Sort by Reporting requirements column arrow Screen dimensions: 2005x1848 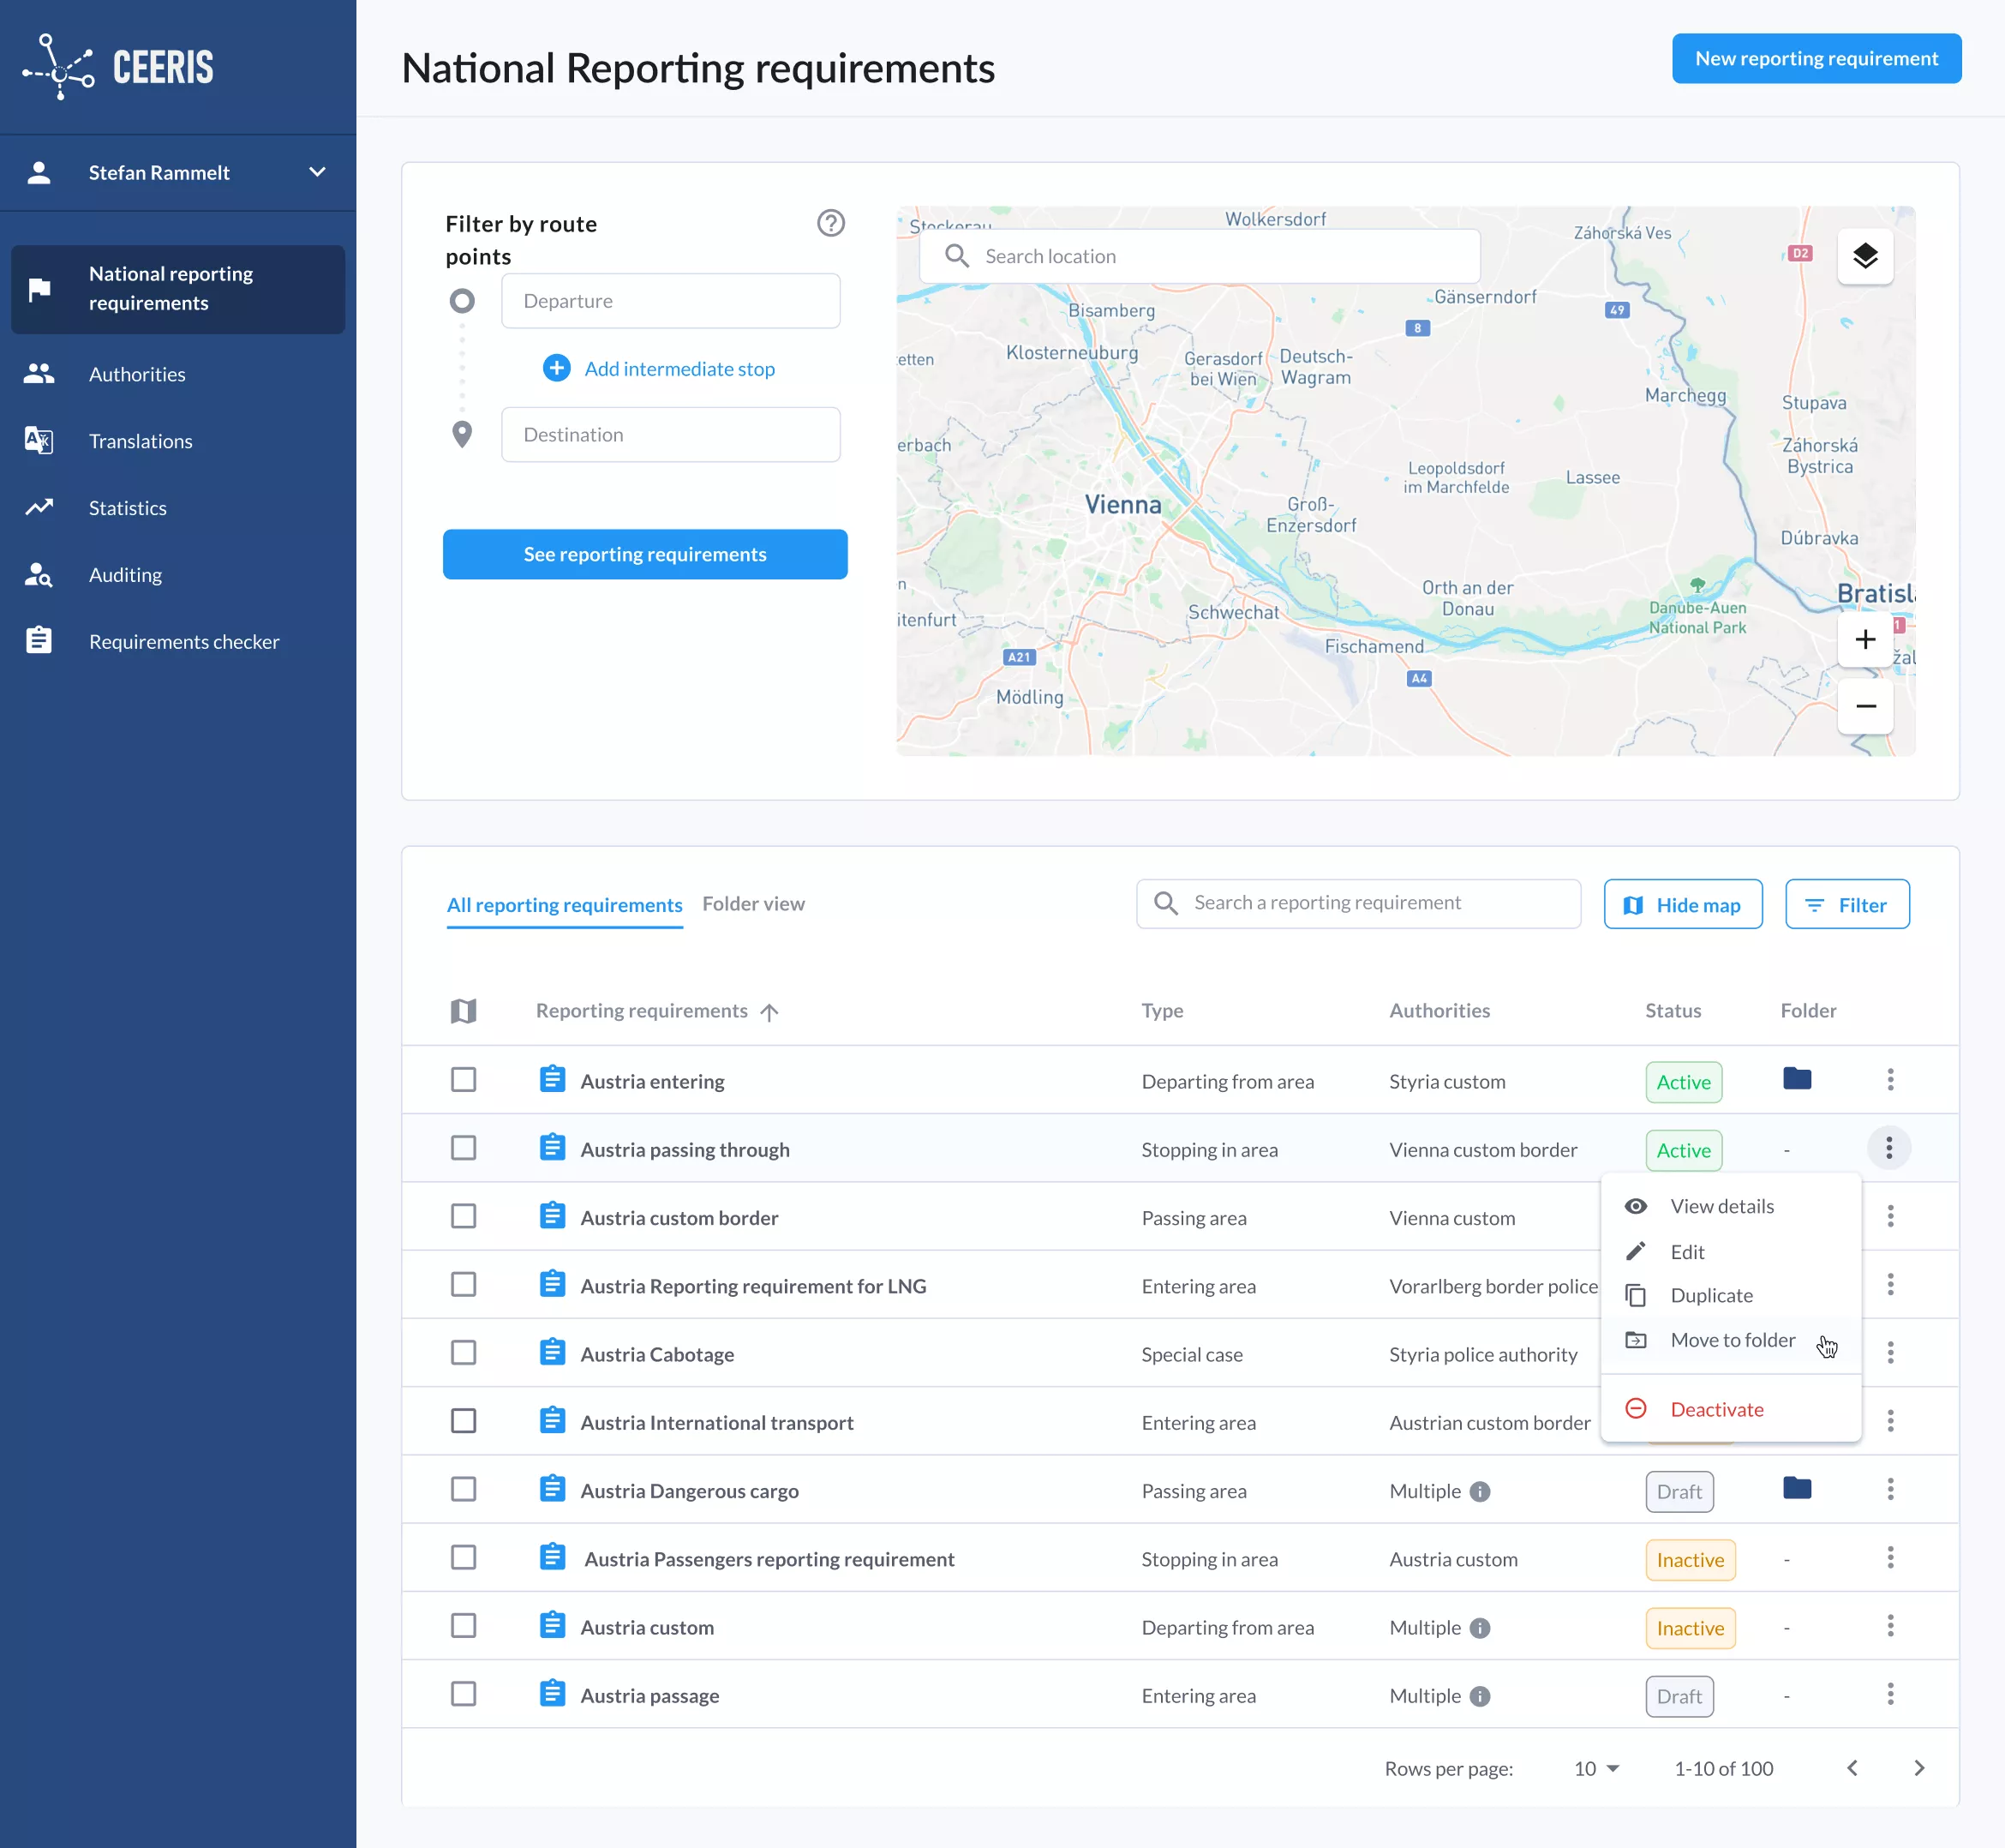(x=769, y=1012)
